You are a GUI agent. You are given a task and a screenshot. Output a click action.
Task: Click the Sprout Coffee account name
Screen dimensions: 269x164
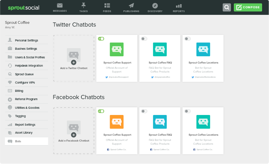(x=17, y=22)
